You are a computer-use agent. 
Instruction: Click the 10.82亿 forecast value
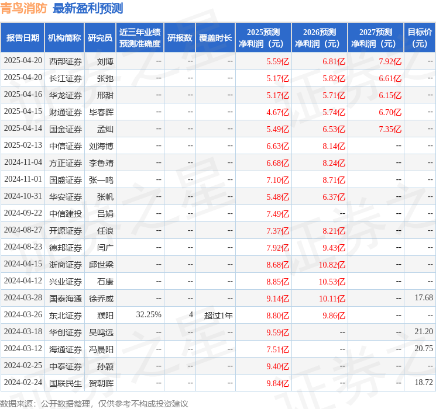(332, 265)
